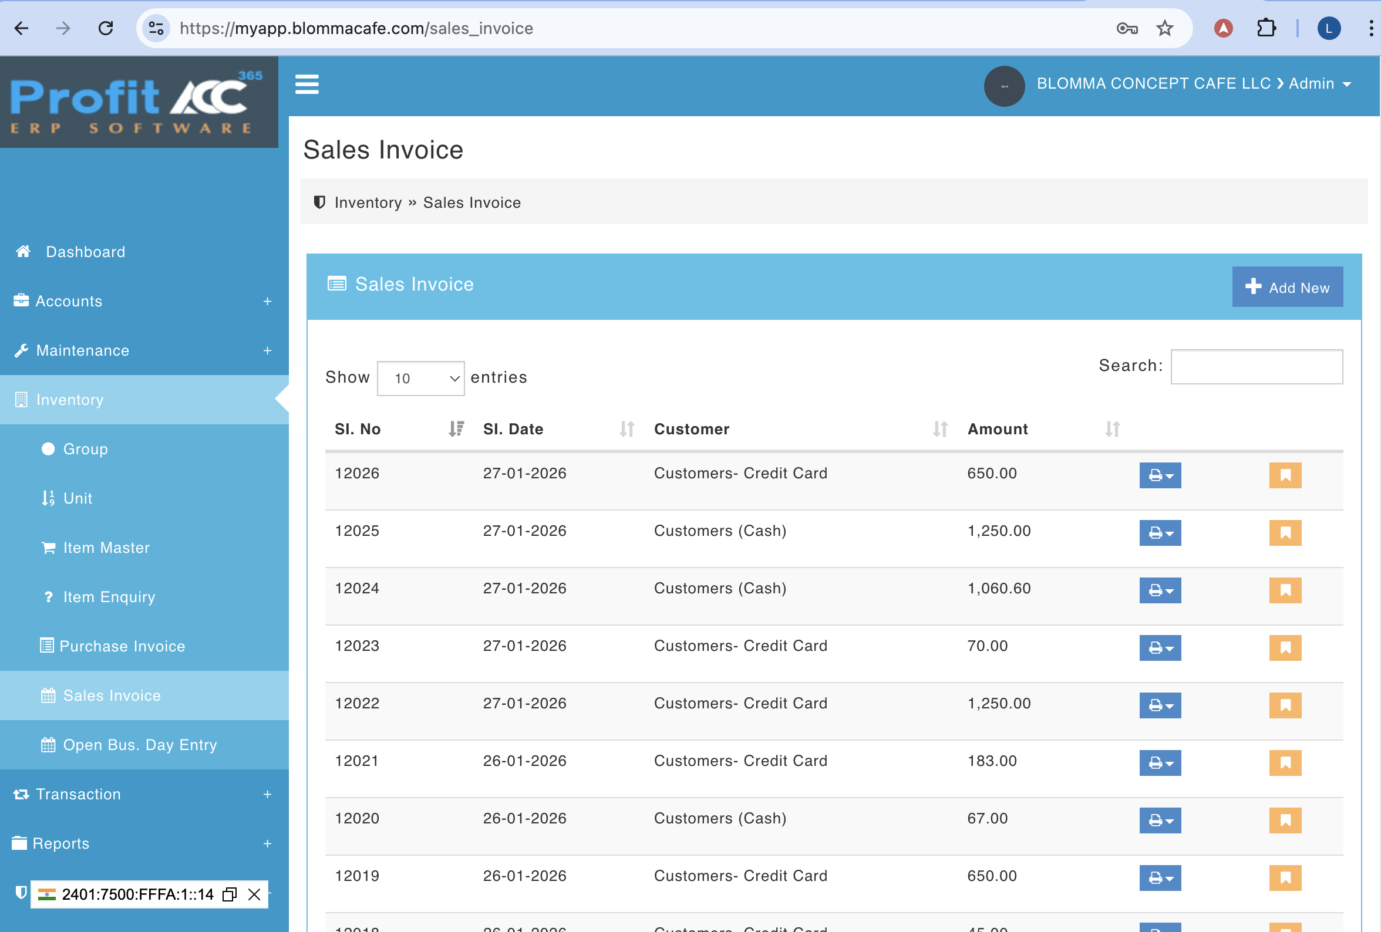Open the show entries count dropdown
The width and height of the screenshot is (1381, 932).
[x=420, y=379]
